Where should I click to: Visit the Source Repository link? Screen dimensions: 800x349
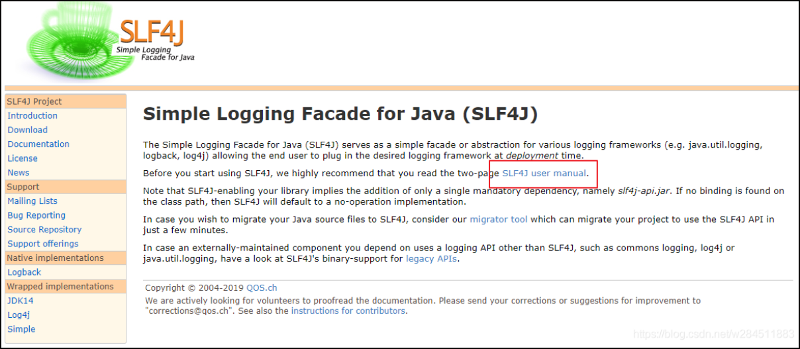[x=44, y=230]
